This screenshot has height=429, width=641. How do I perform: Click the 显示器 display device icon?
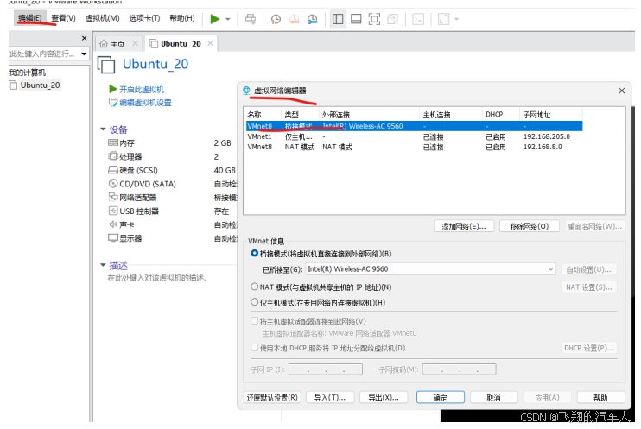point(113,237)
